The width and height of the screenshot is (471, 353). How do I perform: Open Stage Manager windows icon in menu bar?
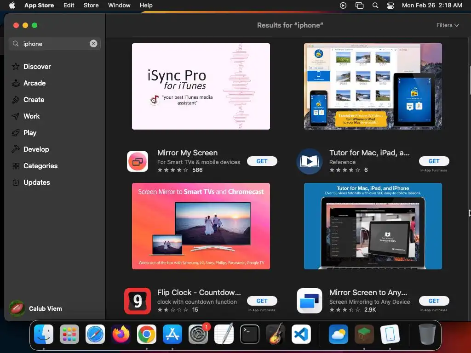point(359,6)
